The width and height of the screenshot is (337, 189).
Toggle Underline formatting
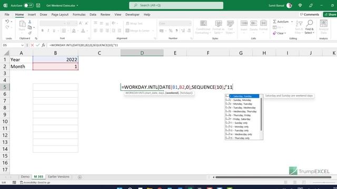pos(54,31)
